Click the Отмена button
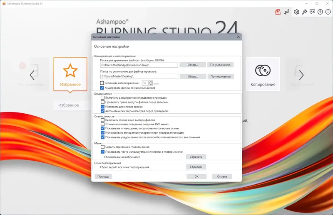The image size is (333, 215). click(222, 176)
